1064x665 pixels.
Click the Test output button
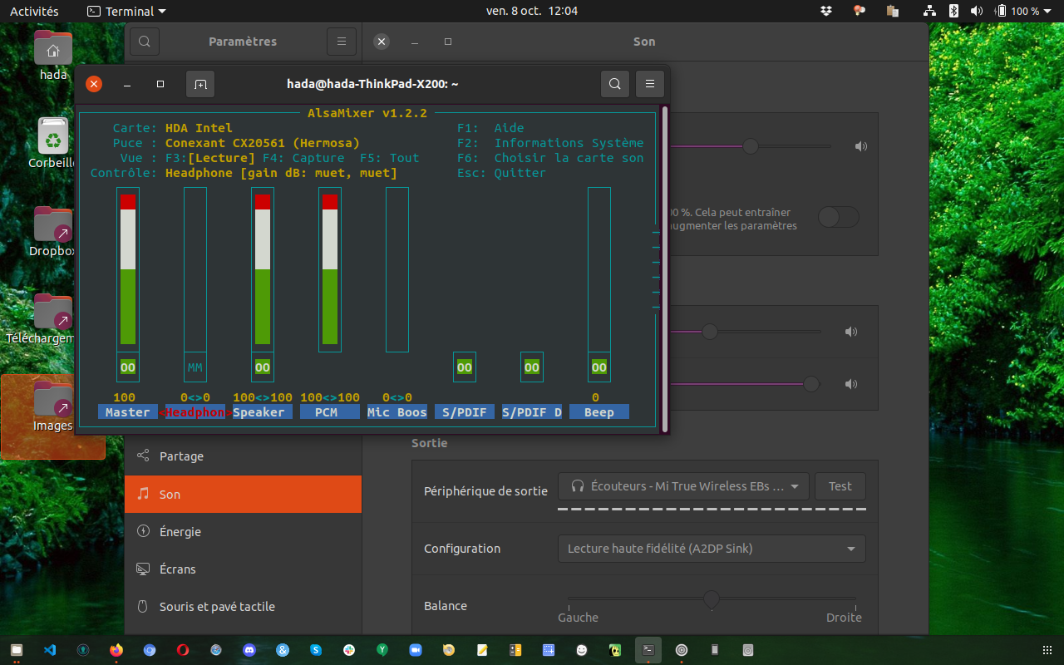coord(840,486)
